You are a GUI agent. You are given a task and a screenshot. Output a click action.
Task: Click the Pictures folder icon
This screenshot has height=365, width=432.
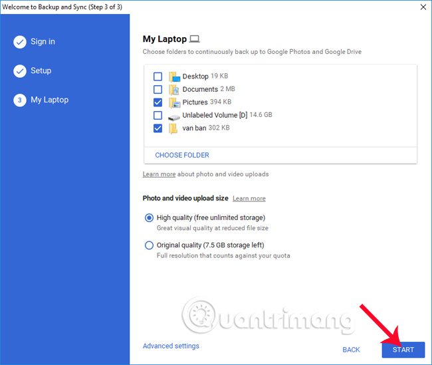174,102
